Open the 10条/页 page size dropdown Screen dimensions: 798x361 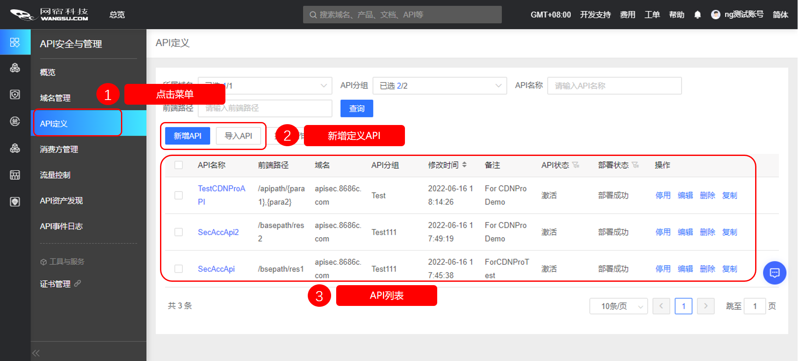click(618, 306)
